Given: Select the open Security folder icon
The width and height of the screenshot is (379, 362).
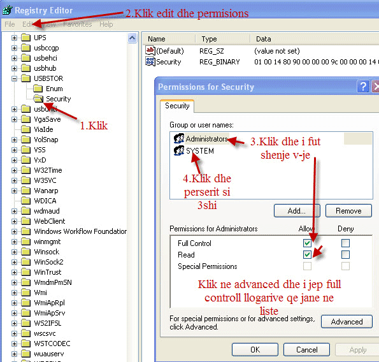Looking at the screenshot, I should point(38,99).
